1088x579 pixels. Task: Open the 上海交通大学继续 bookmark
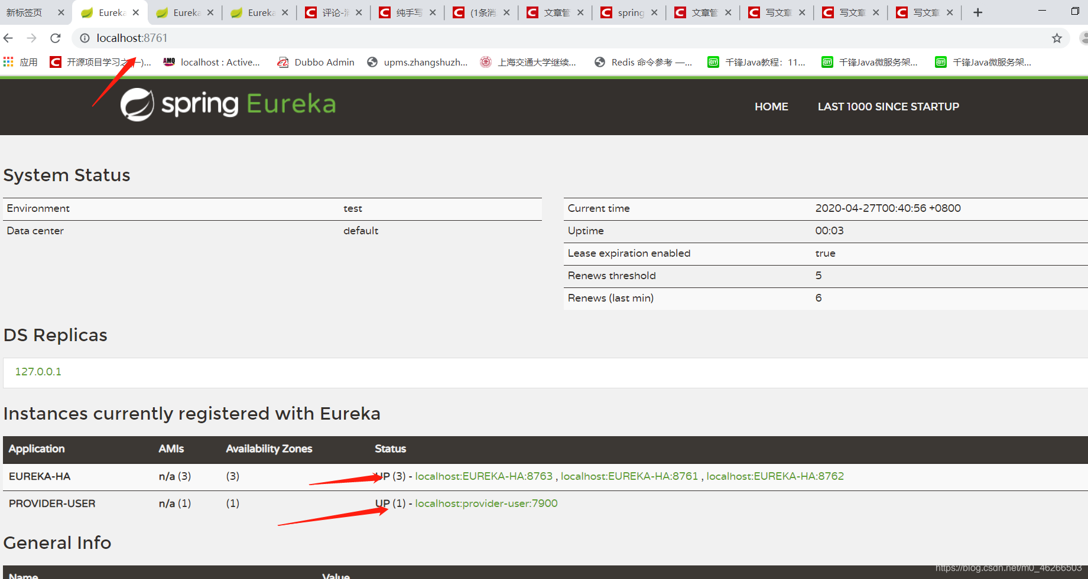pyautogui.click(x=528, y=62)
